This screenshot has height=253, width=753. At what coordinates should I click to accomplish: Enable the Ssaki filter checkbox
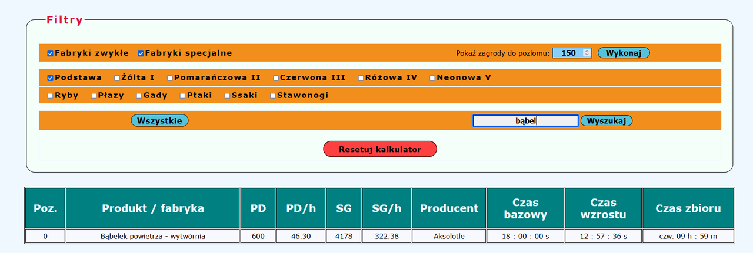tap(228, 96)
